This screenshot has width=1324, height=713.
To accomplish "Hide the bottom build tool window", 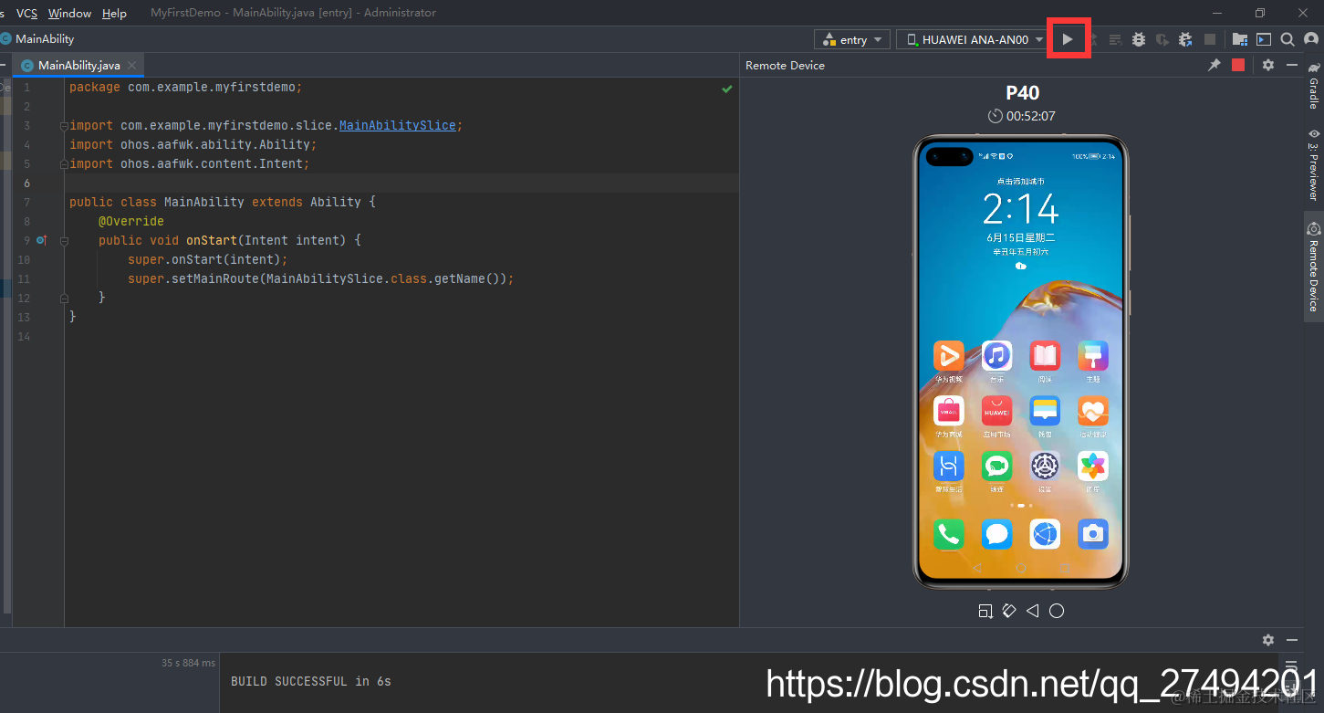I will tap(1291, 640).
